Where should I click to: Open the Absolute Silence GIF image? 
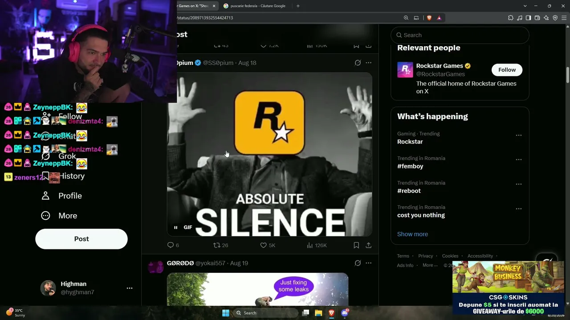(x=269, y=154)
